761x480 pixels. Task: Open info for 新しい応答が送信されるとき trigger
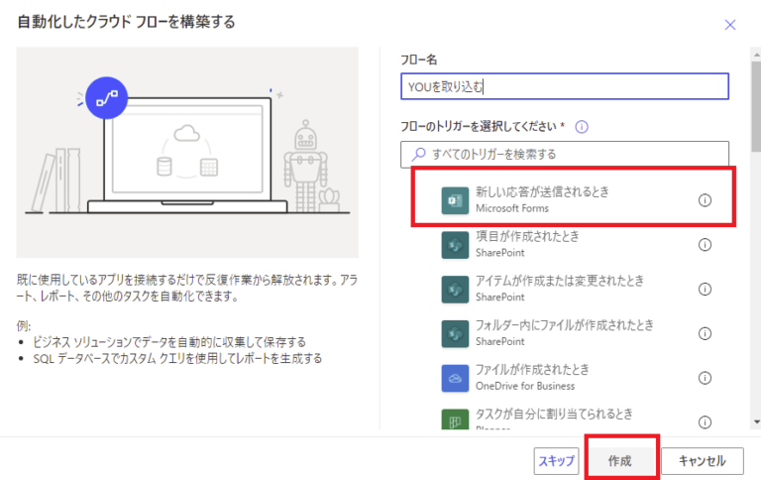point(706,199)
